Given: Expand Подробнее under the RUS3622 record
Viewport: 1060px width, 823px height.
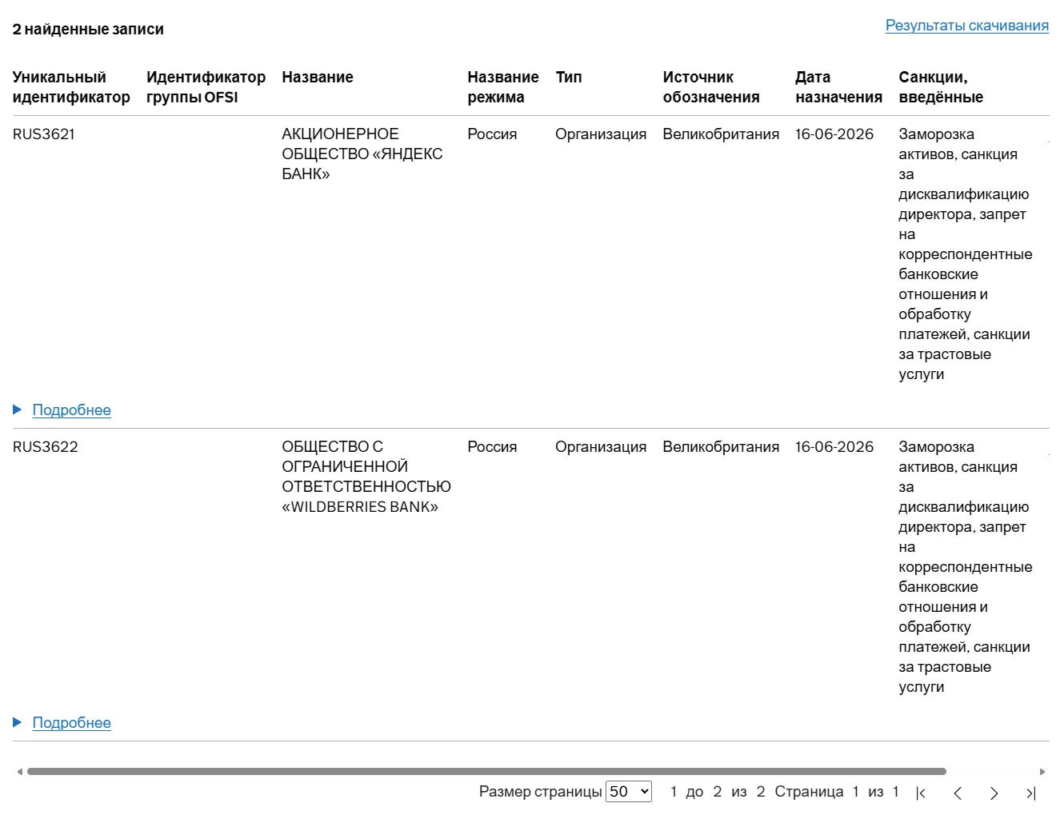Looking at the screenshot, I should pyautogui.click(x=71, y=723).
